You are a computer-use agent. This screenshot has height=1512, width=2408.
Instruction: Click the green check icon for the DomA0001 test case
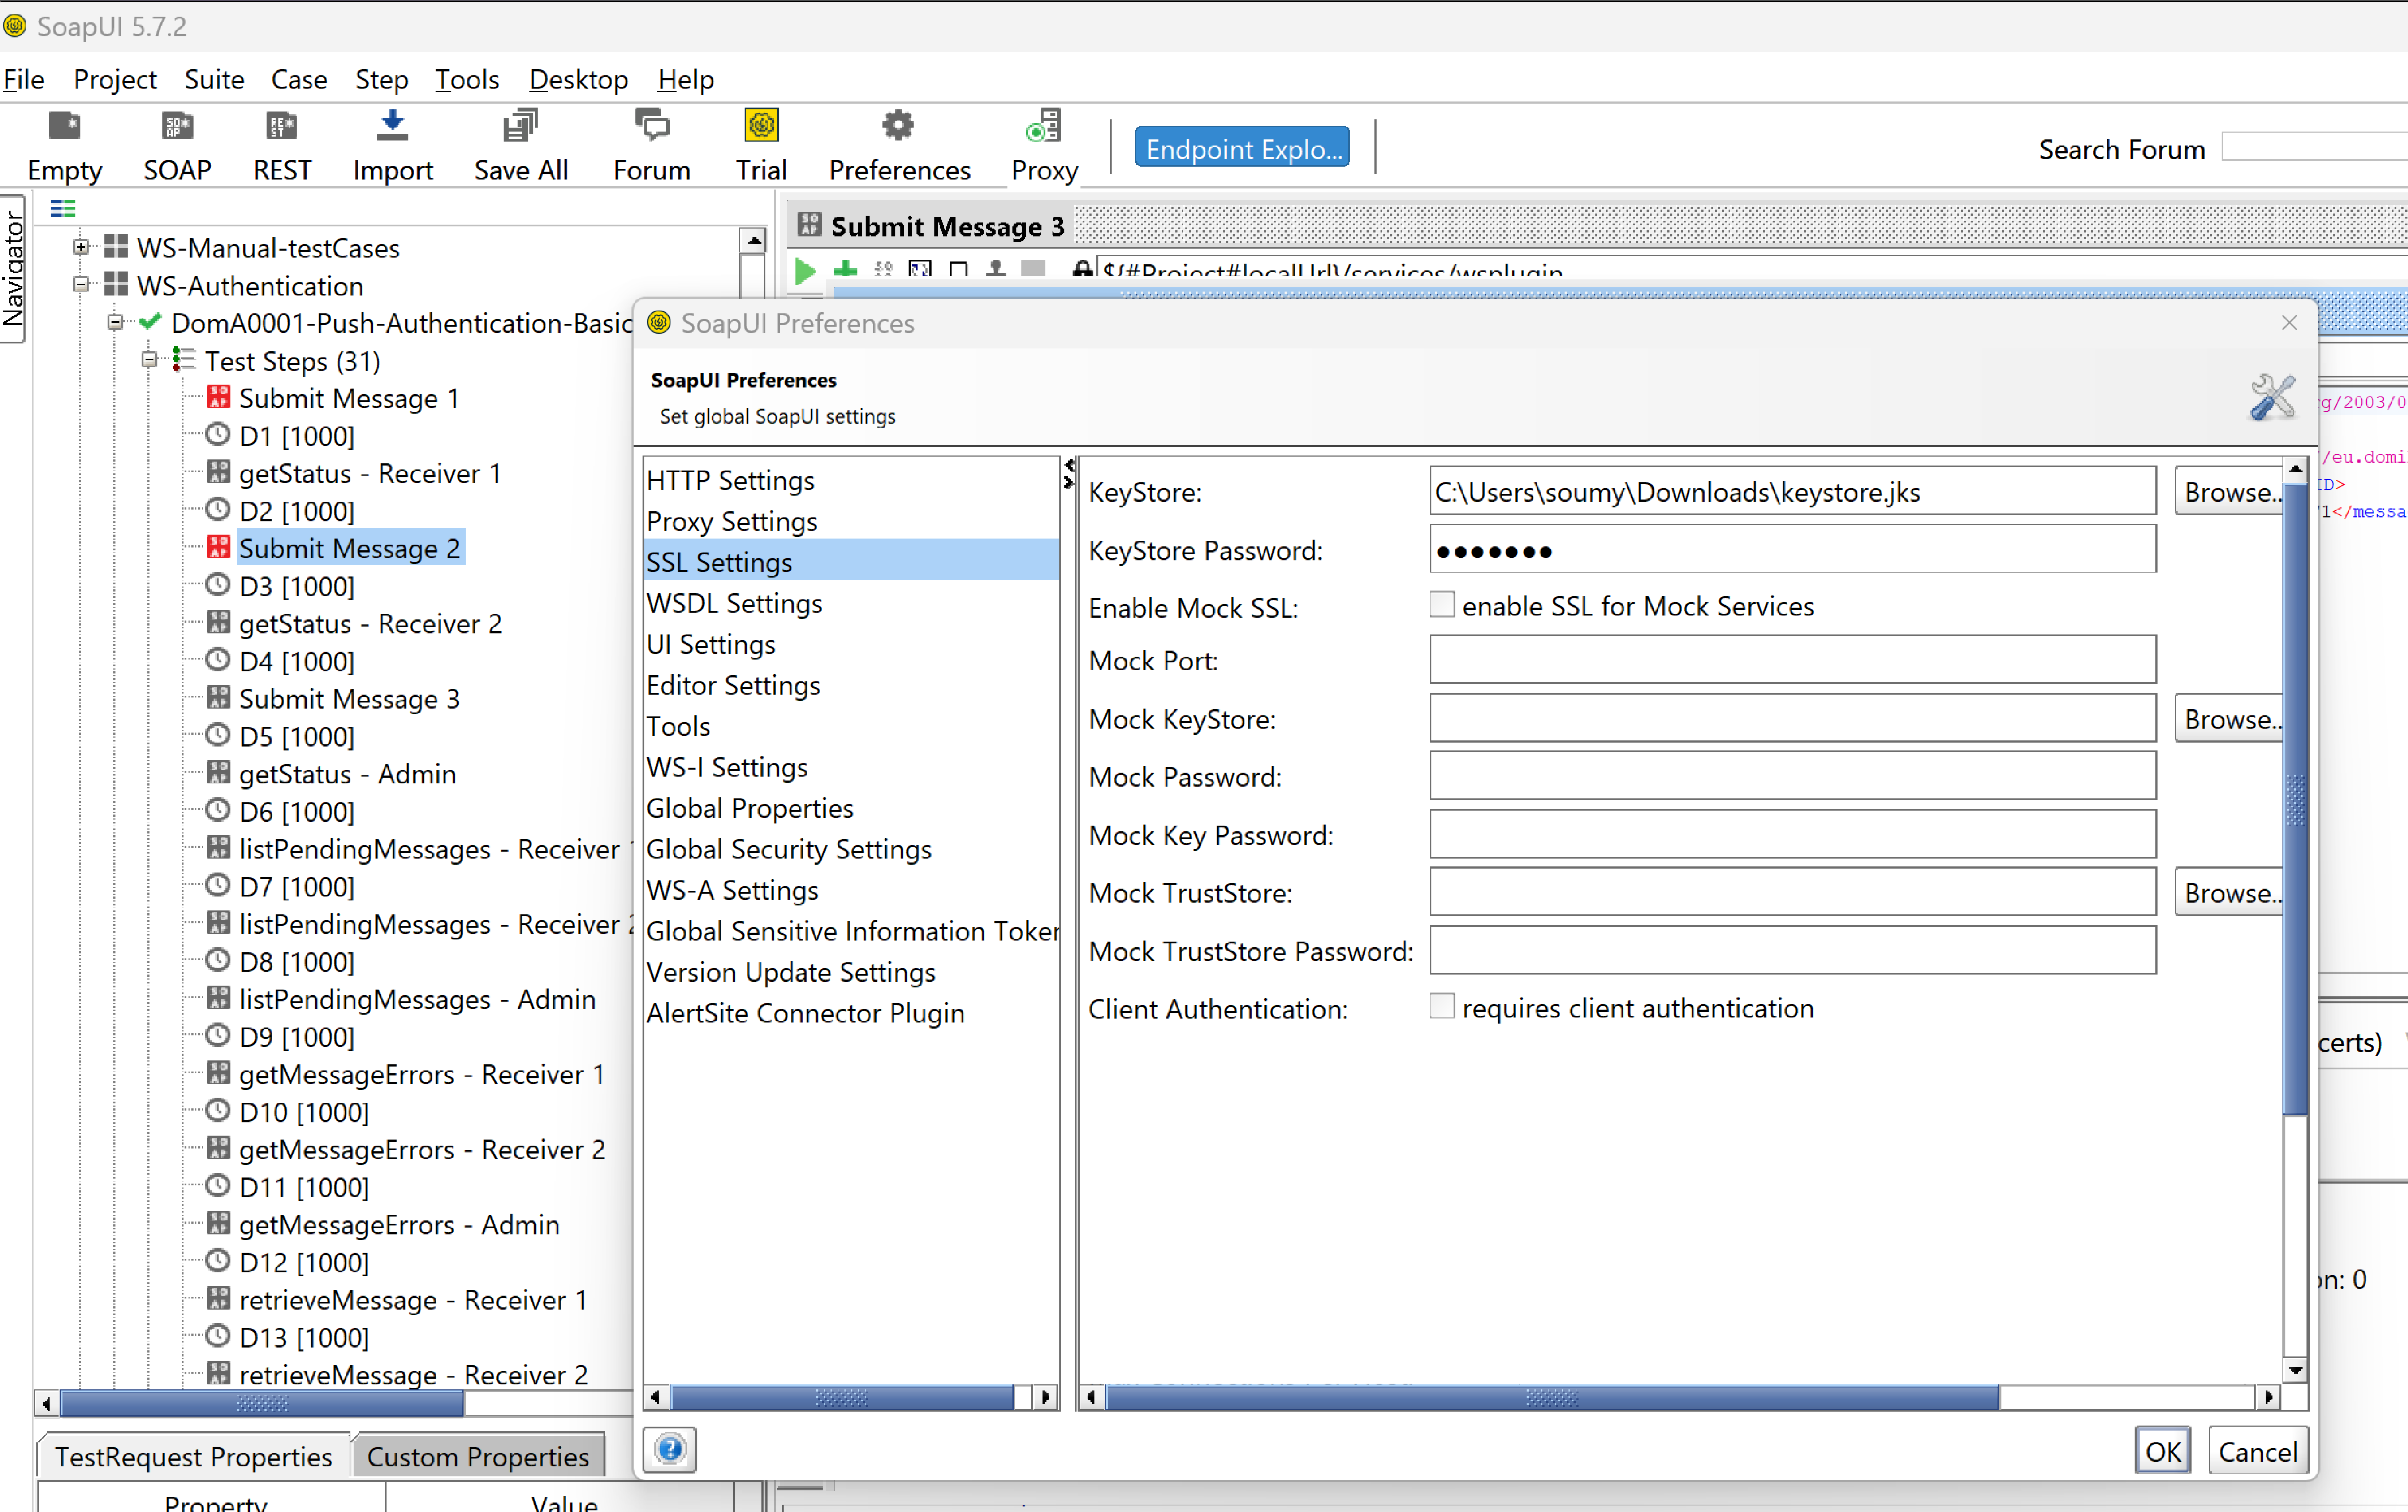click(x=150, y=322)
